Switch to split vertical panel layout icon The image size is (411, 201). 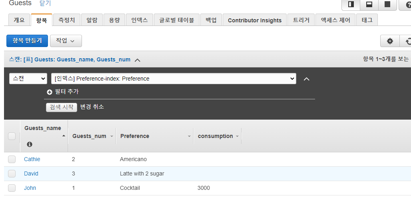tap(351, 4)
